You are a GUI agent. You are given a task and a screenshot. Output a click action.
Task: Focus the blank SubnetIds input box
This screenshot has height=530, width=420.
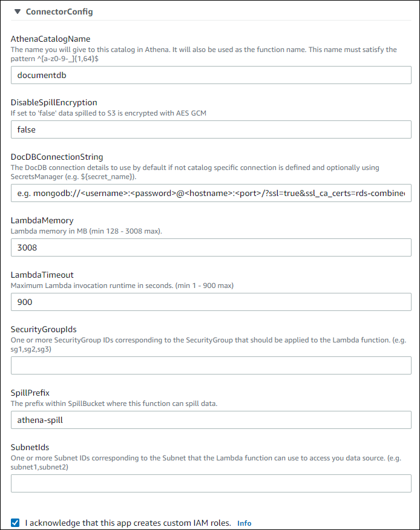[210, 483]
